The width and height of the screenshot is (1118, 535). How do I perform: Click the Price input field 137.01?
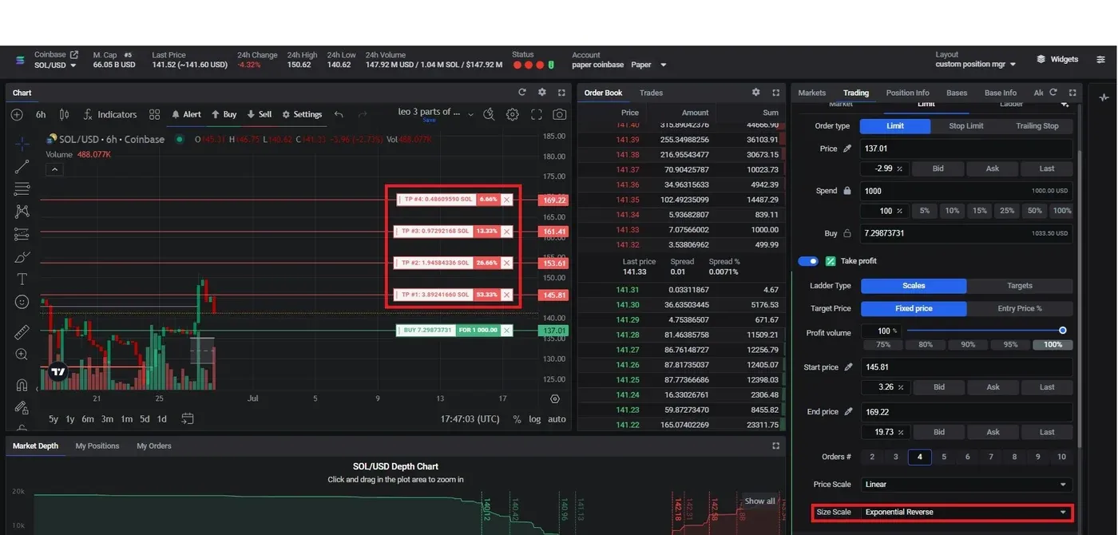pyautogui.click(x=966, y=149)
